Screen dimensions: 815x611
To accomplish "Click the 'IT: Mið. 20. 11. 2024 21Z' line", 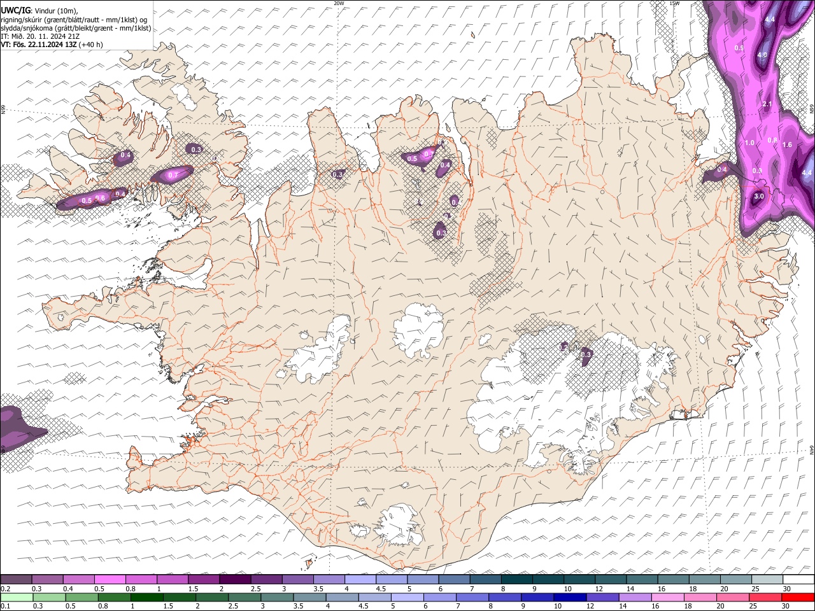I will 40,36.
